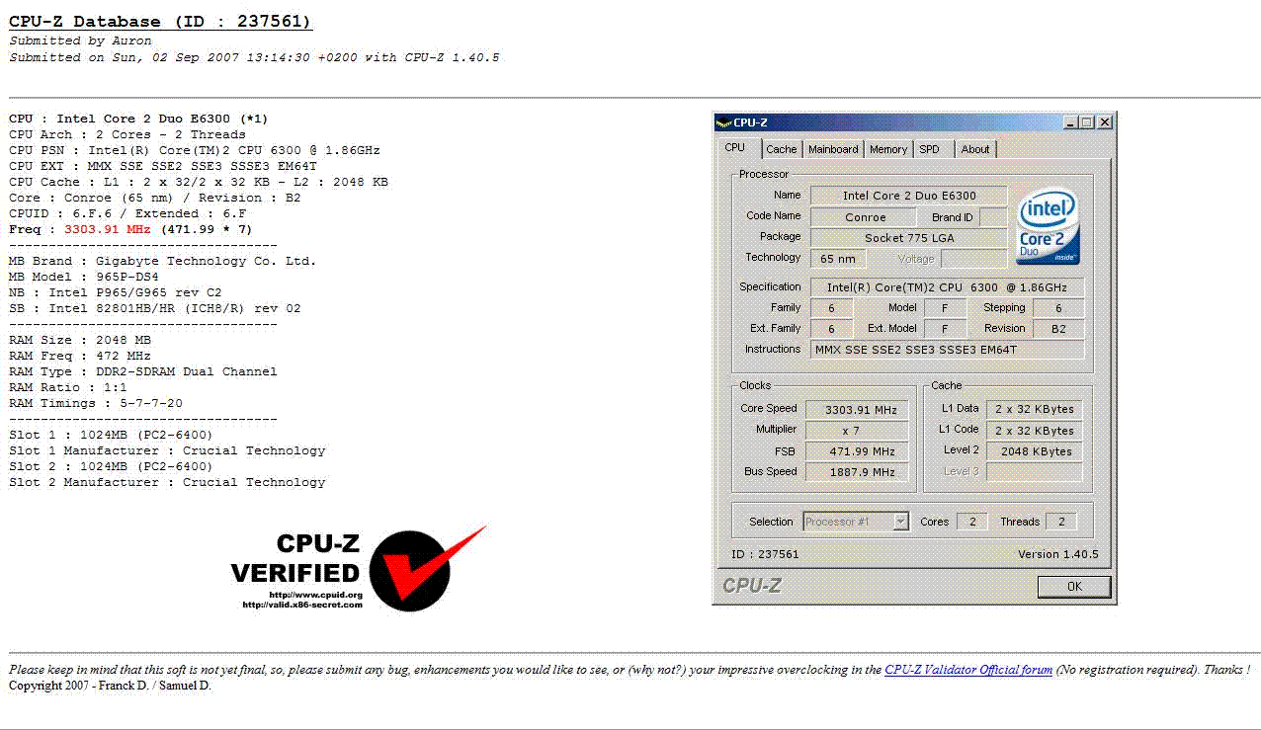Click the empty Level 3 cache field
The height and width of the screenshot is (730, 1261).
(x=1034, y=472)
